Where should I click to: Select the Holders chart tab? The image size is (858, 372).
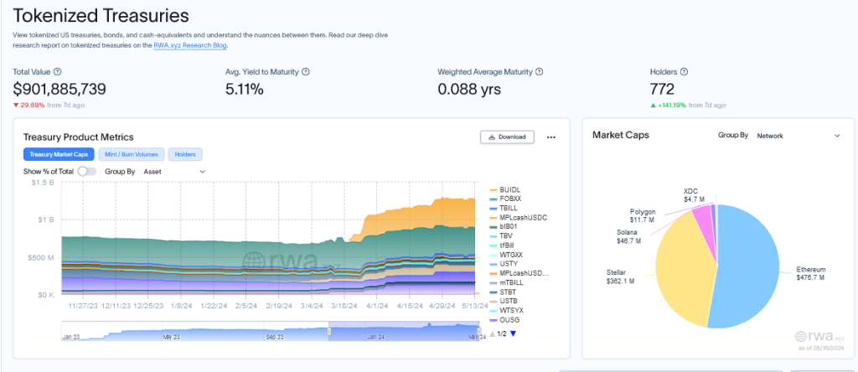tap(185, 155)
